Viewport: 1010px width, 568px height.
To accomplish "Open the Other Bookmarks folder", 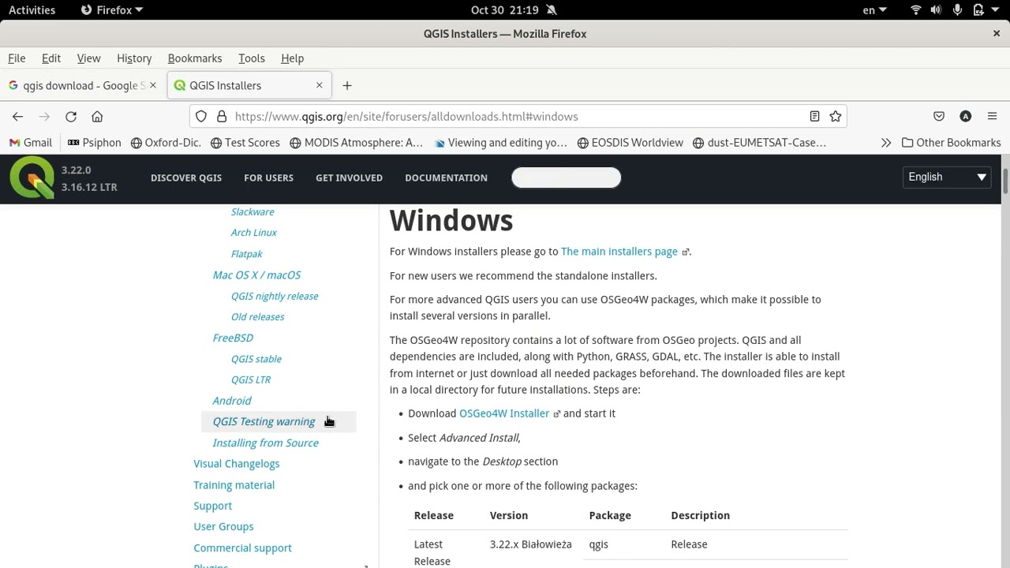I will 952,143.
